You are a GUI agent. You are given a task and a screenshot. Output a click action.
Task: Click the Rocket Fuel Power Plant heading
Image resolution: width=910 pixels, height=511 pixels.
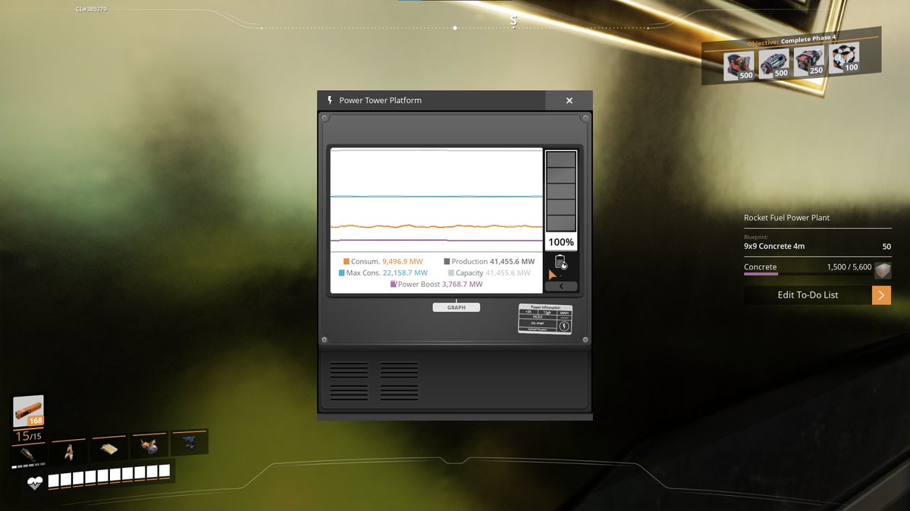tap(786, 218)
